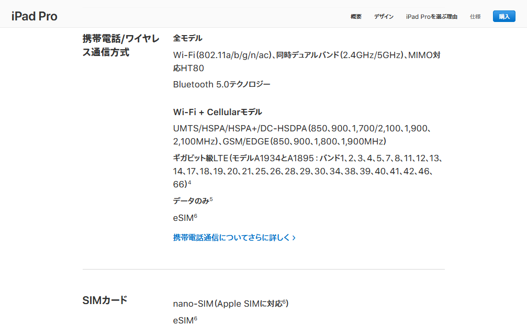
Task: Select the 携帯電話/ワイヤレス通信方式 heading
Action: [x=121, y=46]
